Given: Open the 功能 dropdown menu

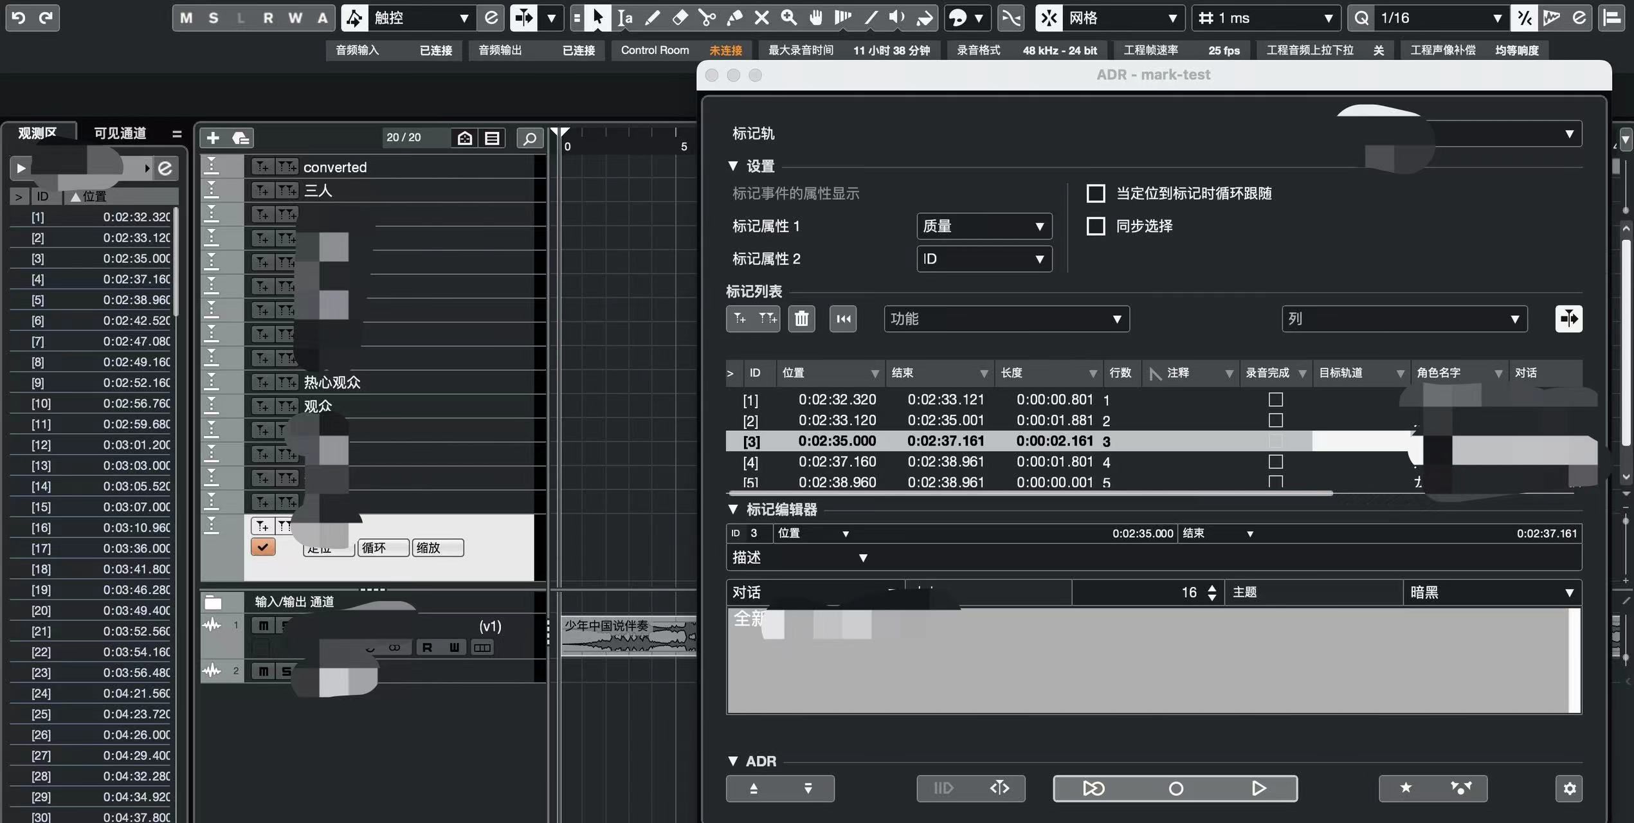Looking at the screenshot, I should click(x=1006, y=319).
